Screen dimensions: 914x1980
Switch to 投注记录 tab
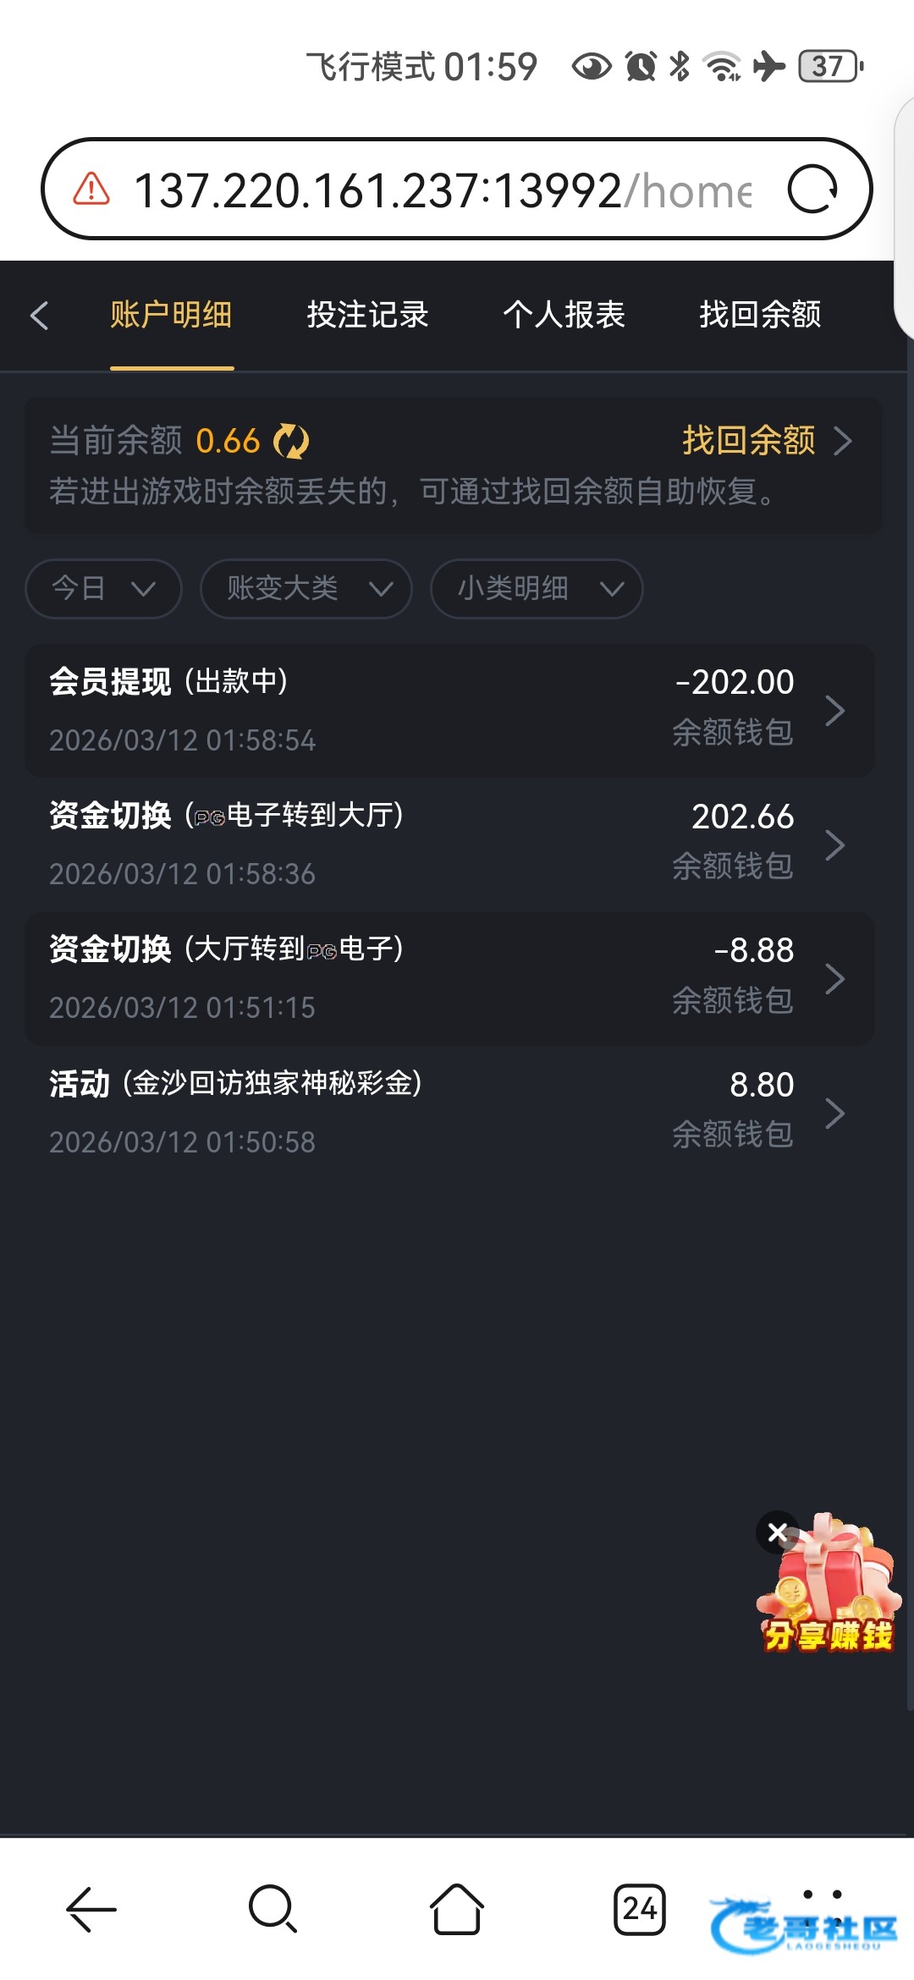(x=367, y=315)
